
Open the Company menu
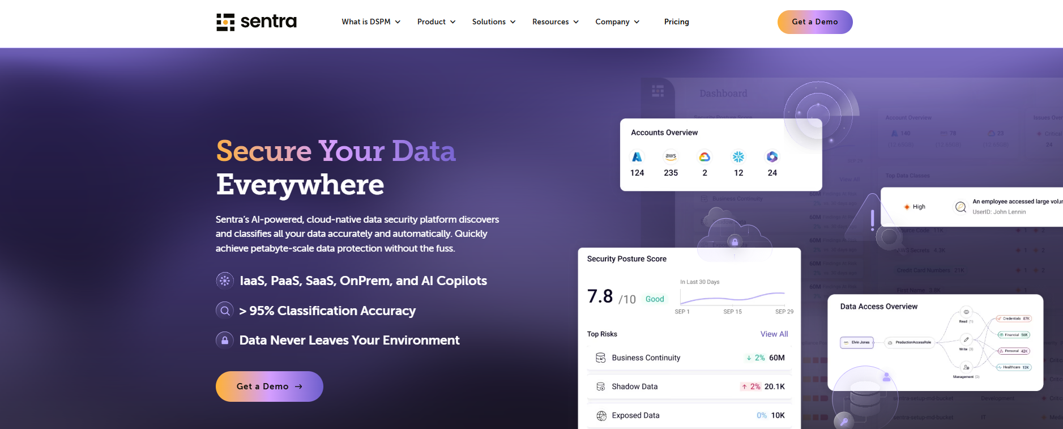tap(617, 22)
